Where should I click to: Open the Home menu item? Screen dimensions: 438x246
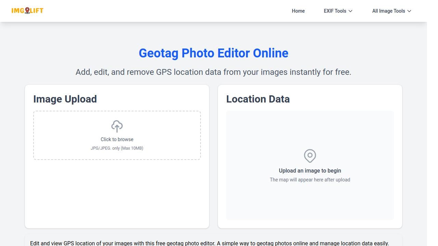tap(298, 11)
